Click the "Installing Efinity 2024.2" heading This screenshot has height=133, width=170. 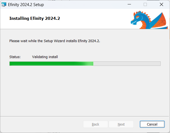(x=35, y=18)
